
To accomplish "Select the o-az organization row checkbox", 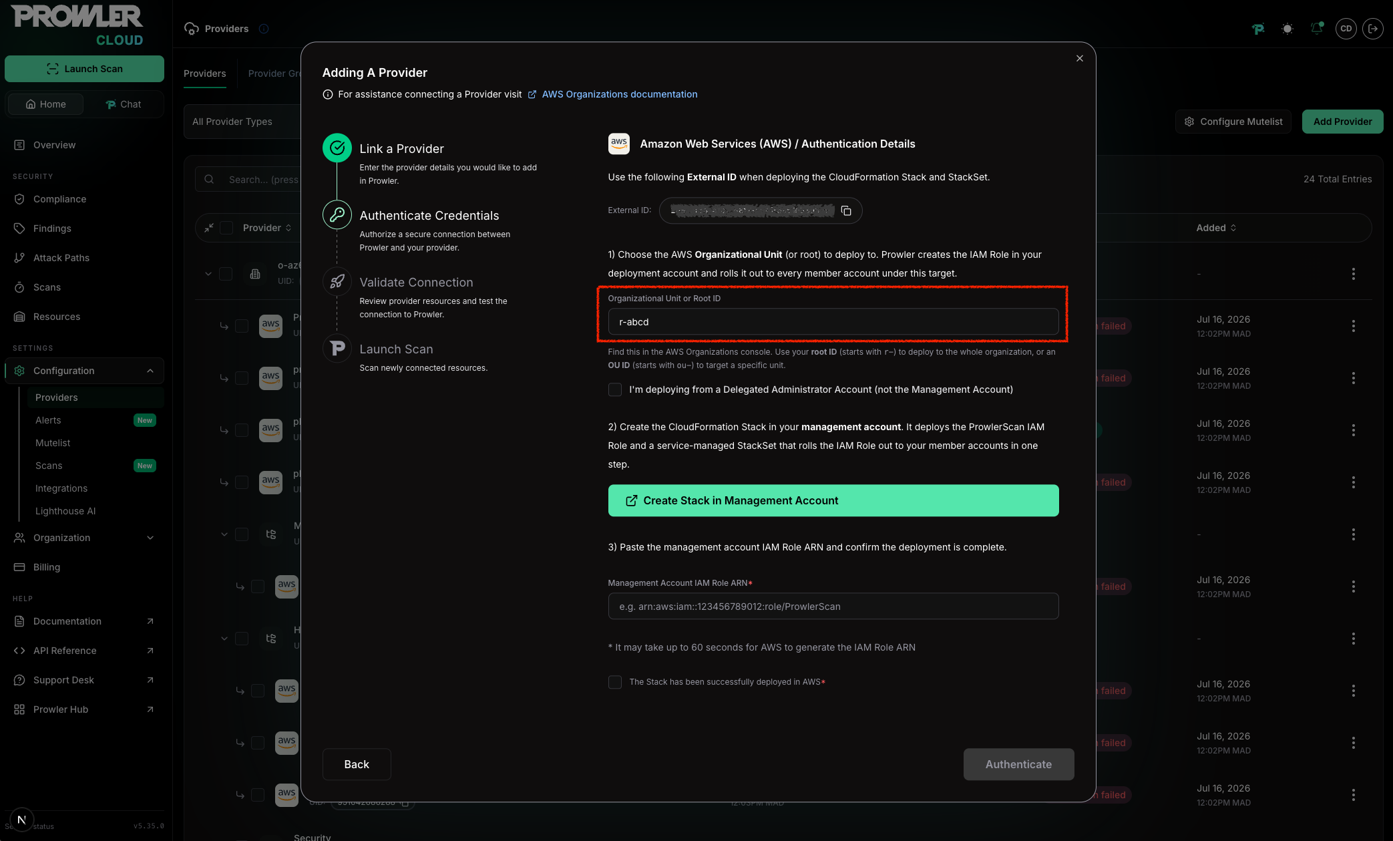I will tap(226, 274).
